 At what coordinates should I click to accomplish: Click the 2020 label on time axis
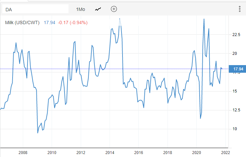click(x=197, y=152)
